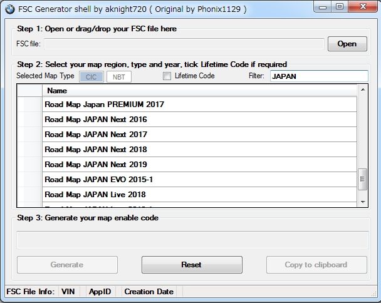
Task: Click Creation Date in the status bar
Action: point(149,291)
